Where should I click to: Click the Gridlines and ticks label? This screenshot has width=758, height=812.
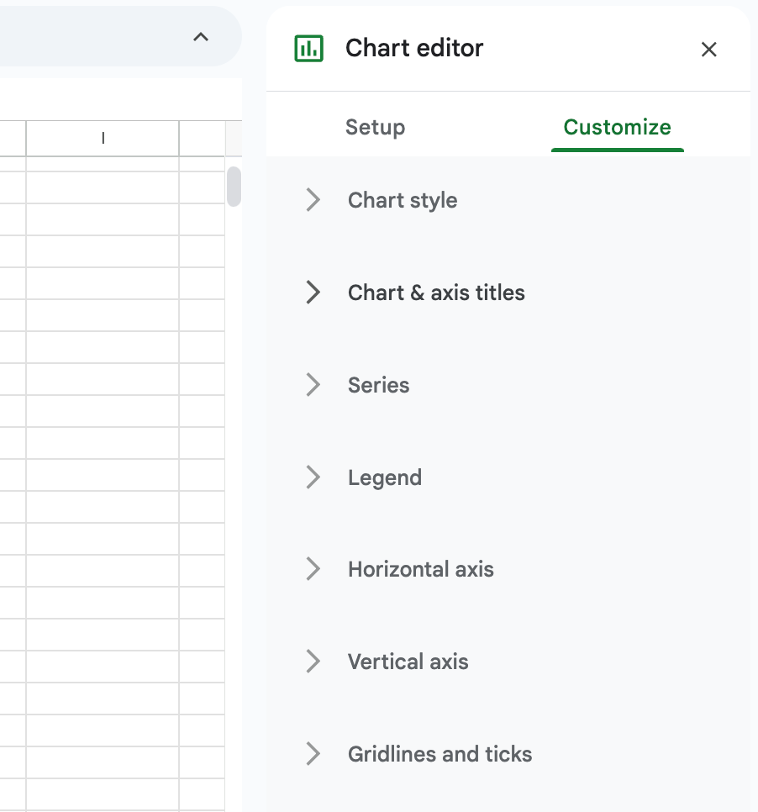[440, 754]
